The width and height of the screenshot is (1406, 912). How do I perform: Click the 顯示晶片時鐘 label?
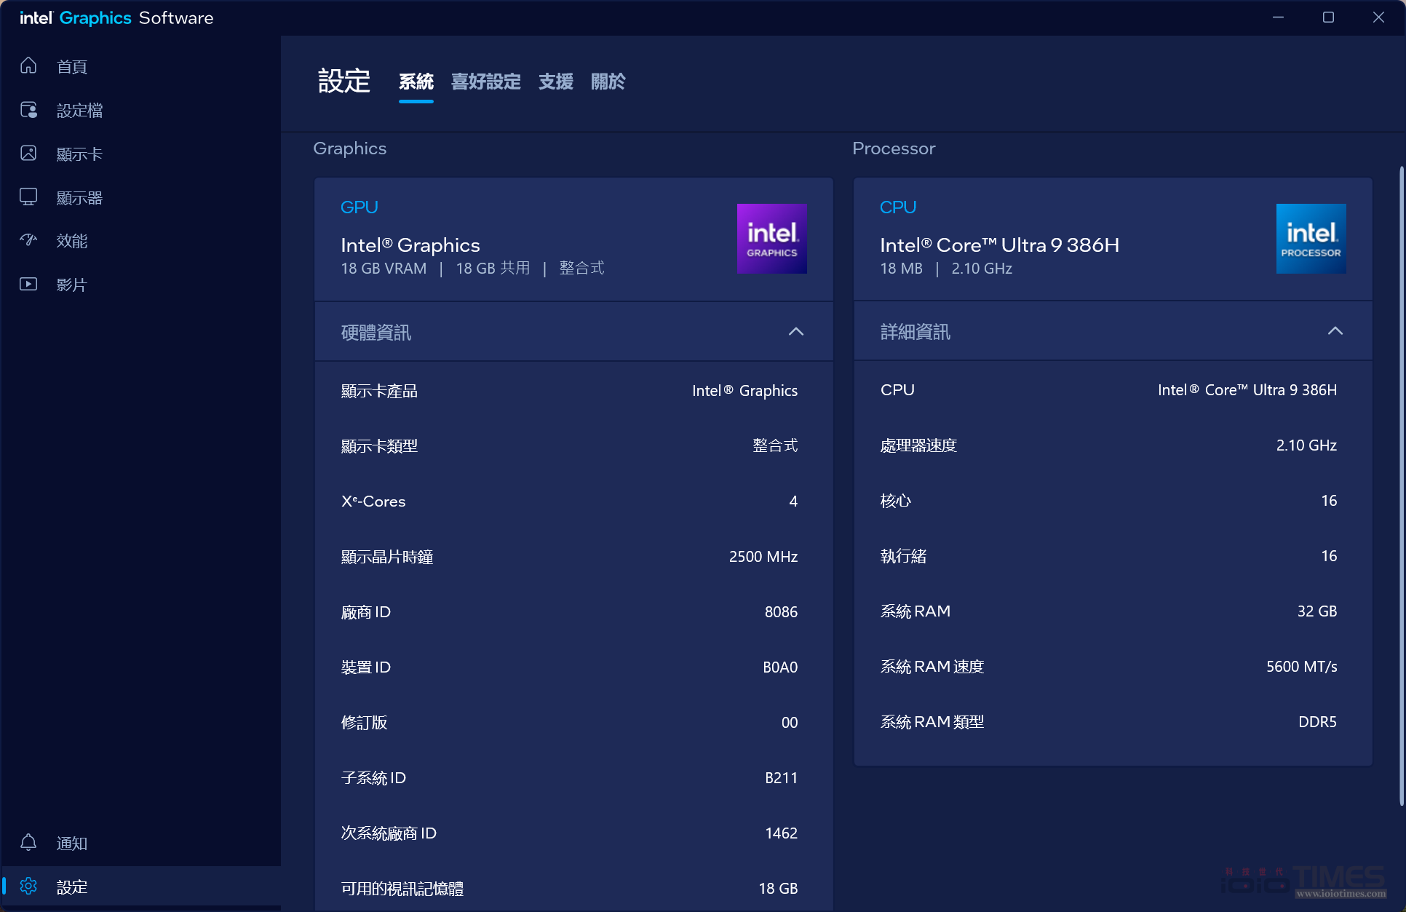(387, 557)
